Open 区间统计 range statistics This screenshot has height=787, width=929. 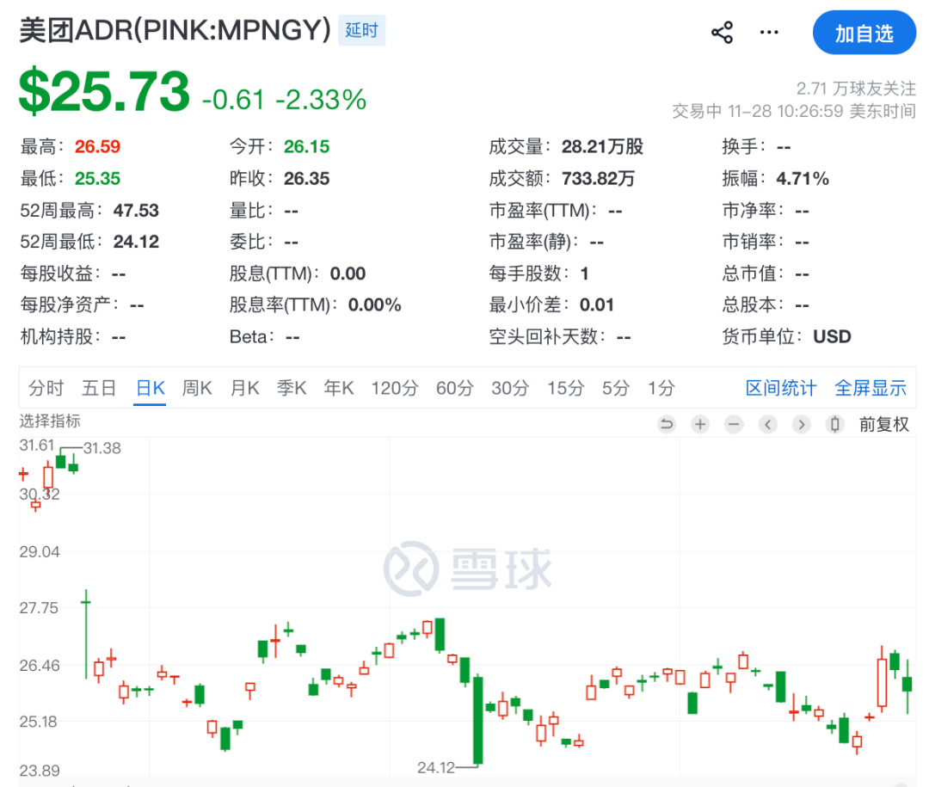[781, 388]
